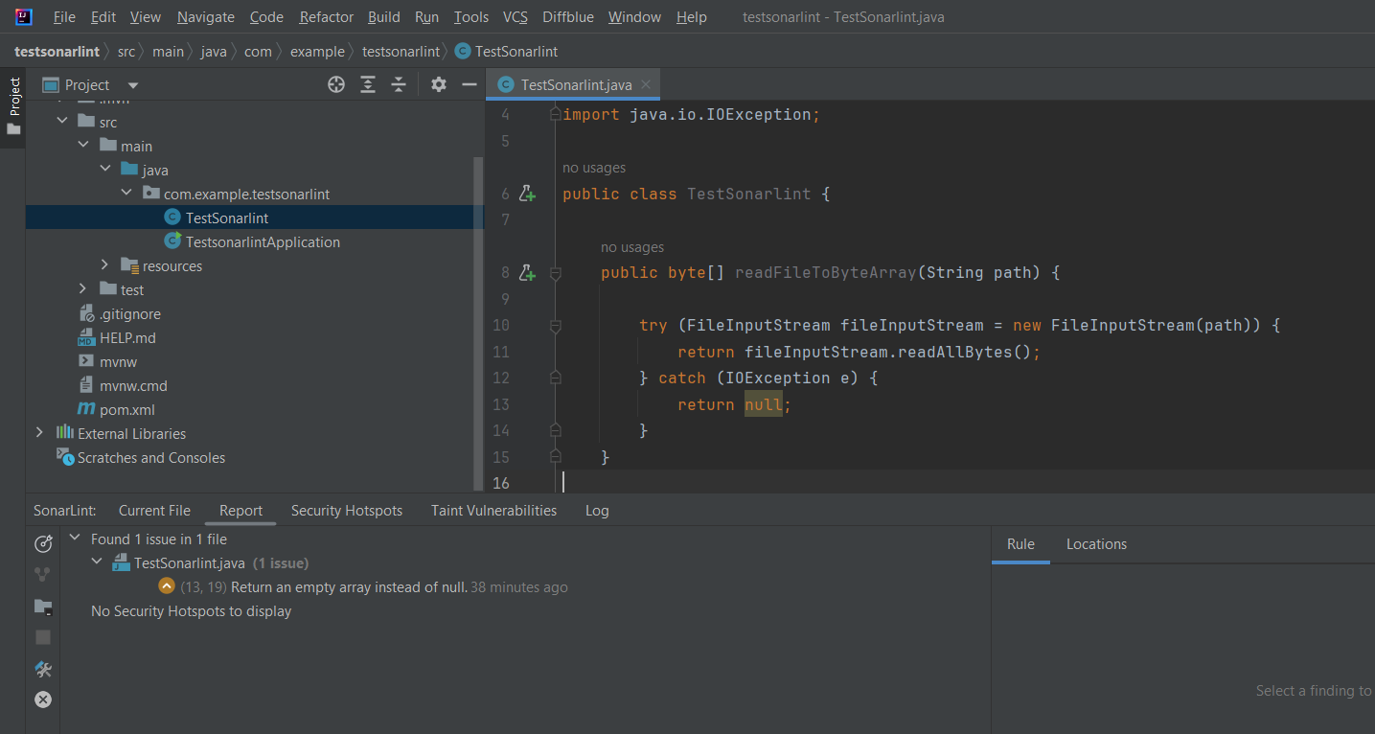Click the External Libraries icon
1375x734 pixels.
65,433
